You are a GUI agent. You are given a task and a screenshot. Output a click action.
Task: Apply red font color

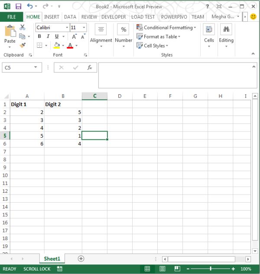70,46
